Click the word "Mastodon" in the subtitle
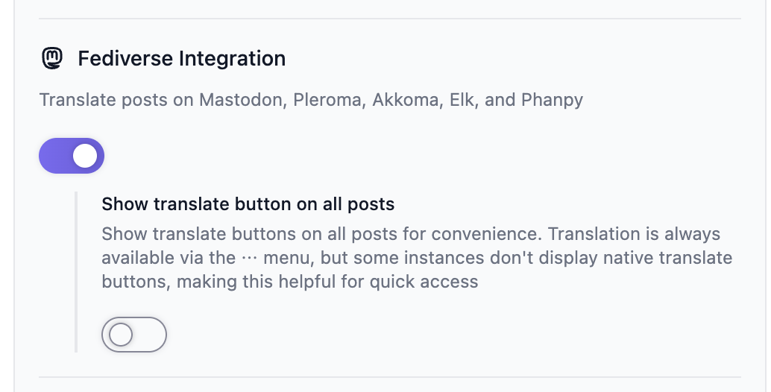 [x=241, y=100]
